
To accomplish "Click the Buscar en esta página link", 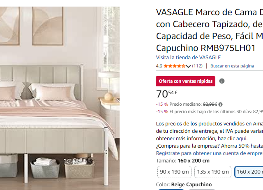I will point(232,66).
